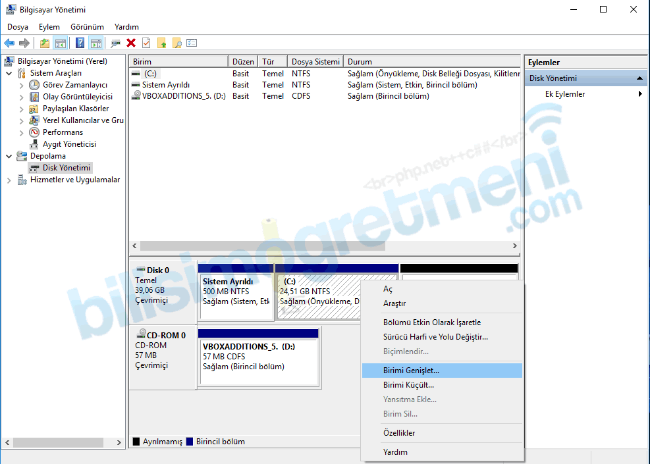Open the Eylem menu in menu bar

tap(49, 27)
